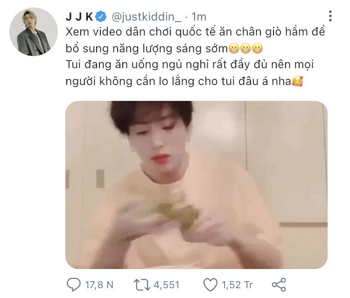Click the smiling face with hearts emoji

(298, 81)
